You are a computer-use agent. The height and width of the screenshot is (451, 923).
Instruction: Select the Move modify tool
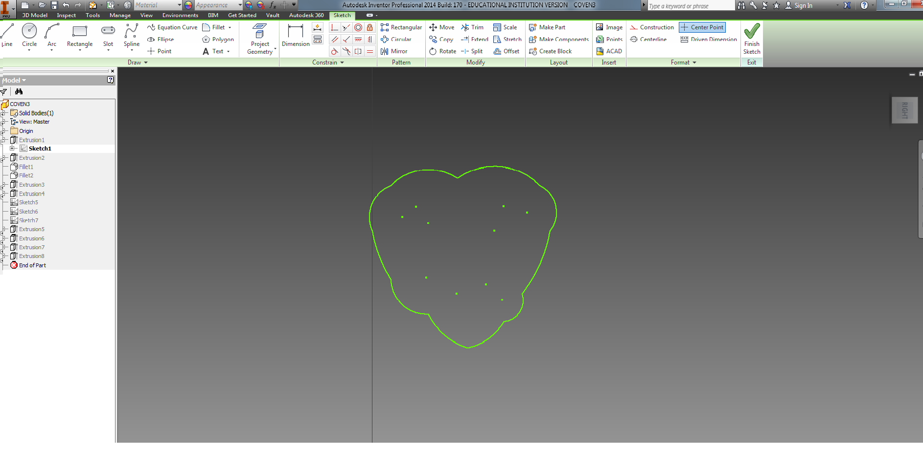(441, 27)
